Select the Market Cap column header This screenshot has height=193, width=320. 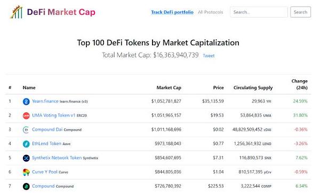pyautogui.click(x=169, y=88)
